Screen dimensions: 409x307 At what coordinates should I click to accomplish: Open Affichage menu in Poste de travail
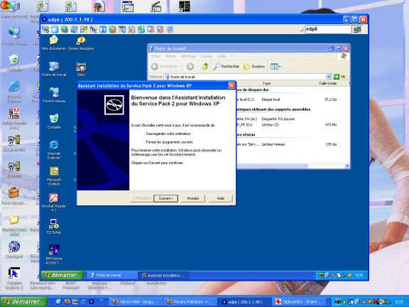tap(188, 56)
